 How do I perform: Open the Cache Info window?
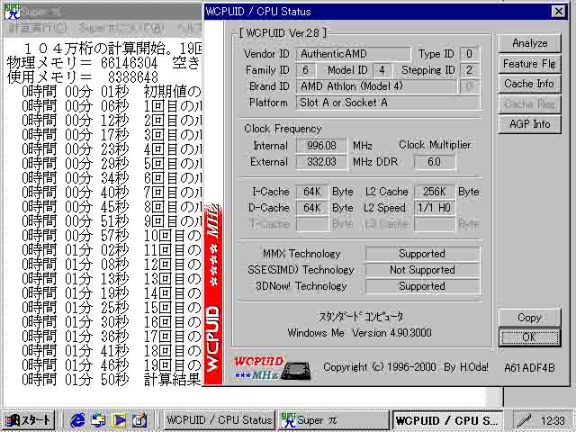(529, 84)
